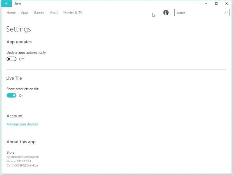The width and height of the screenshot is (233, 175).
Task: Open the user profile avatar
Action: tap(166, 13)
